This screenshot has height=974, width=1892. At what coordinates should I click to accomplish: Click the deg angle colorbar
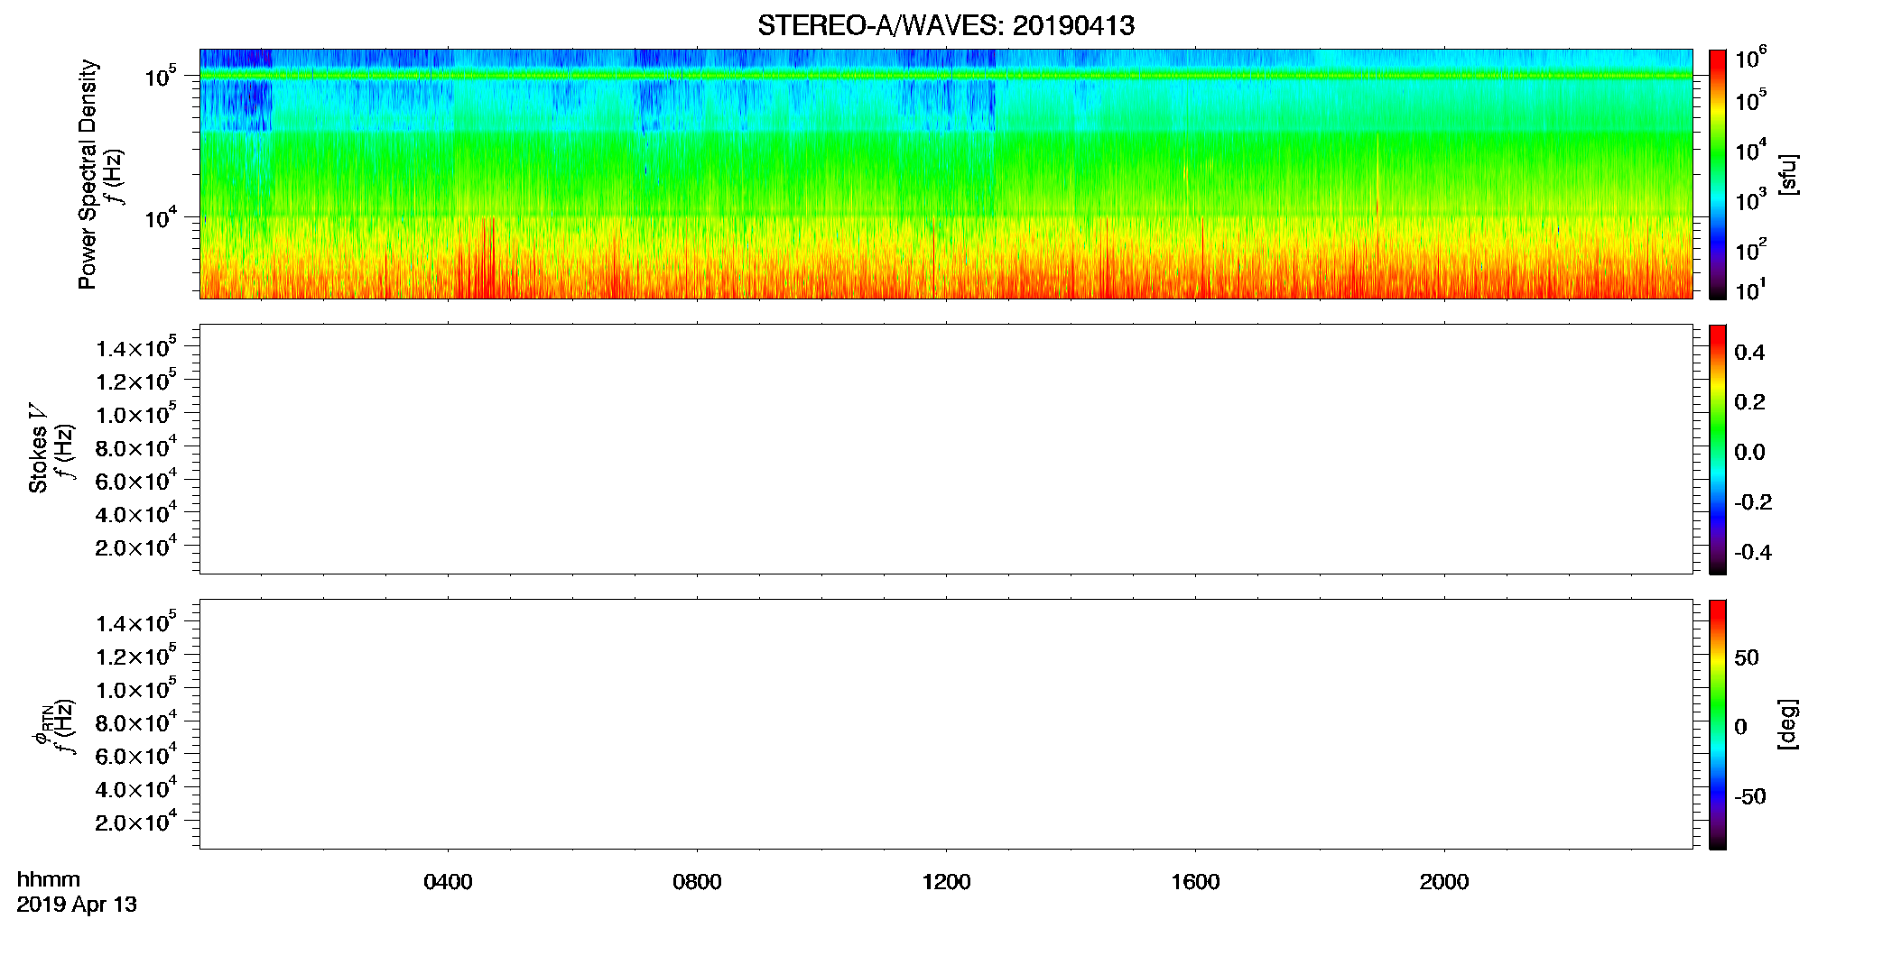[1717, 724]
